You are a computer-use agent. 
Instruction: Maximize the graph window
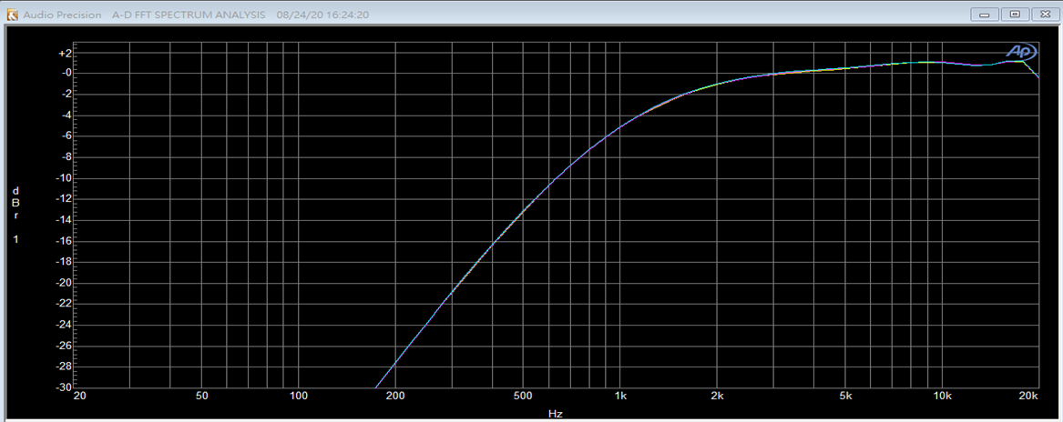[1015, 15]
